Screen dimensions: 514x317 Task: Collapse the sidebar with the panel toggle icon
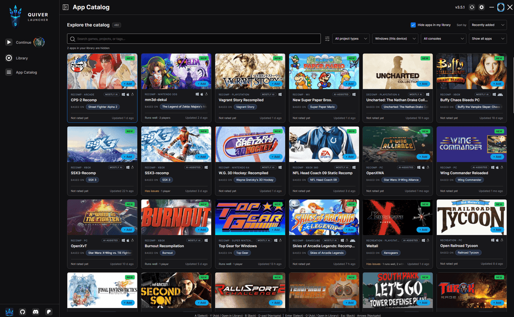(66, 7)
